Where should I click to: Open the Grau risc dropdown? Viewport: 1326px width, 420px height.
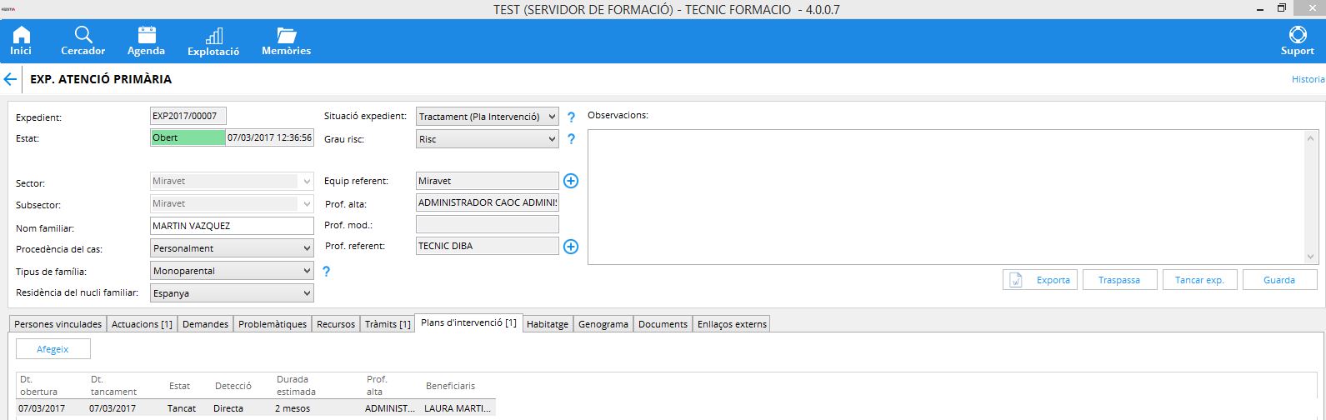pyautogui.click(x=551, y=140)
